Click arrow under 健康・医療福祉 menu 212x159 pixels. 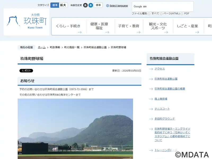tap(107, 32)
